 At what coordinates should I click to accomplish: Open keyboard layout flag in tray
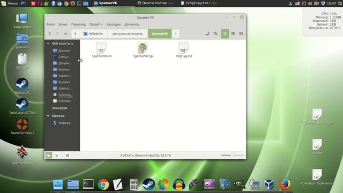(x=297, y=3)
